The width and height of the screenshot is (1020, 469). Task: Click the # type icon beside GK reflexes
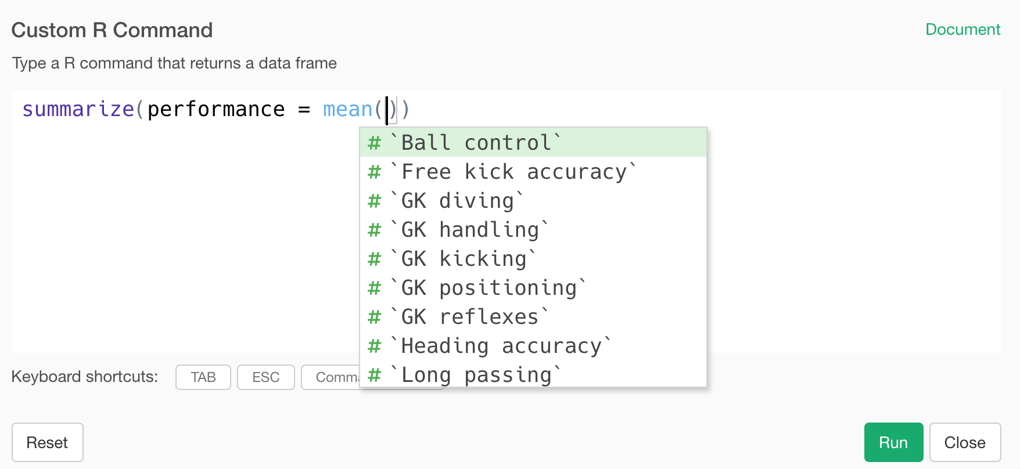(x=375, y=317)
